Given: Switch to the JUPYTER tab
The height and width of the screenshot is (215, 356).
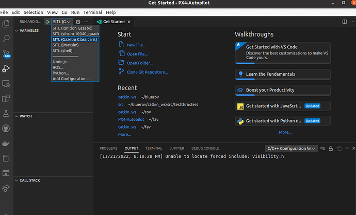Looking at the screenshot, I should click(177, 149).
